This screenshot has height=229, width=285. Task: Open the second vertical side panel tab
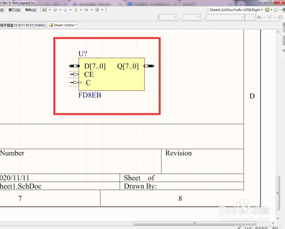click(x=283, y=41)
